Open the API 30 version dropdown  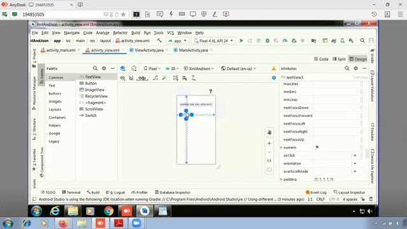tap(172, 69)
